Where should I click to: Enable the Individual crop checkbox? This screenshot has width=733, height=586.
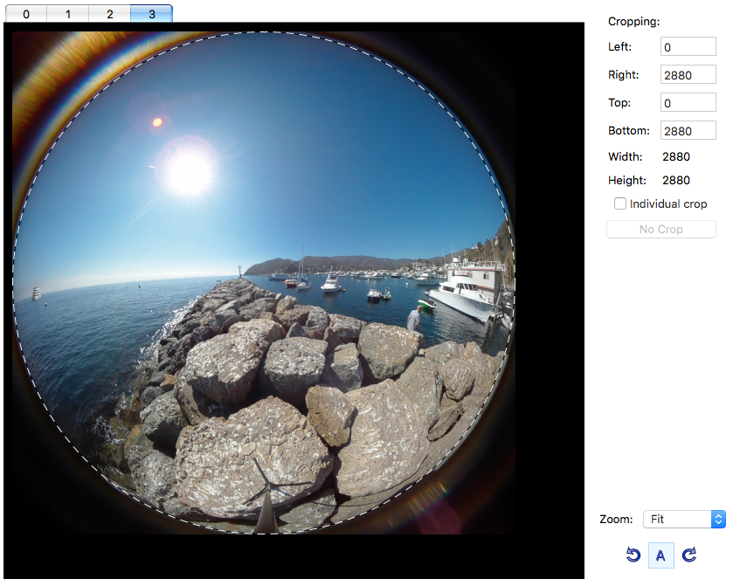pyautogui.click(x=620, y=203)
